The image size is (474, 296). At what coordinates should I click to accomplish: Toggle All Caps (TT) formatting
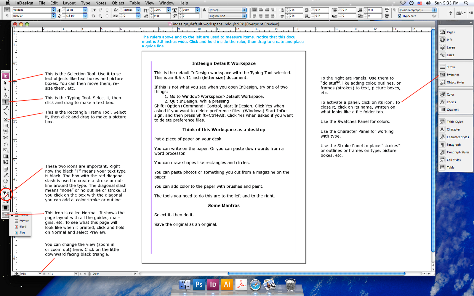93,10
